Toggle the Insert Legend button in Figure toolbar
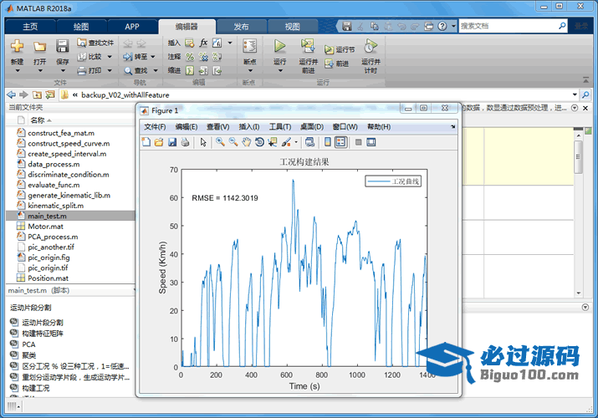This screenshot has width=598, height=418. point(340,142)
